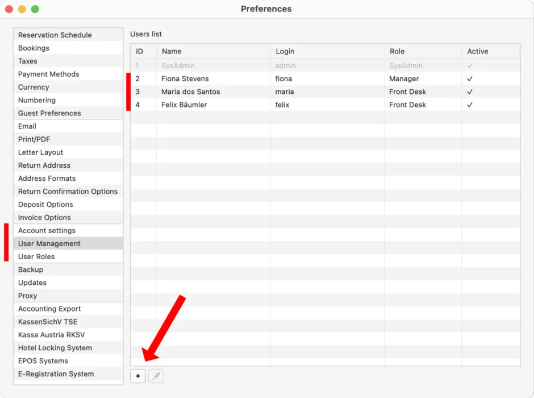Select User Management in sidebar
The image size is (534, 398).
coord(68,244)
